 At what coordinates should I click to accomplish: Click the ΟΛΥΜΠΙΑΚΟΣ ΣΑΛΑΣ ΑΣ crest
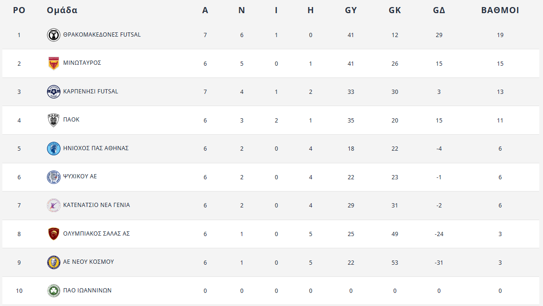(x=54, y=234)
